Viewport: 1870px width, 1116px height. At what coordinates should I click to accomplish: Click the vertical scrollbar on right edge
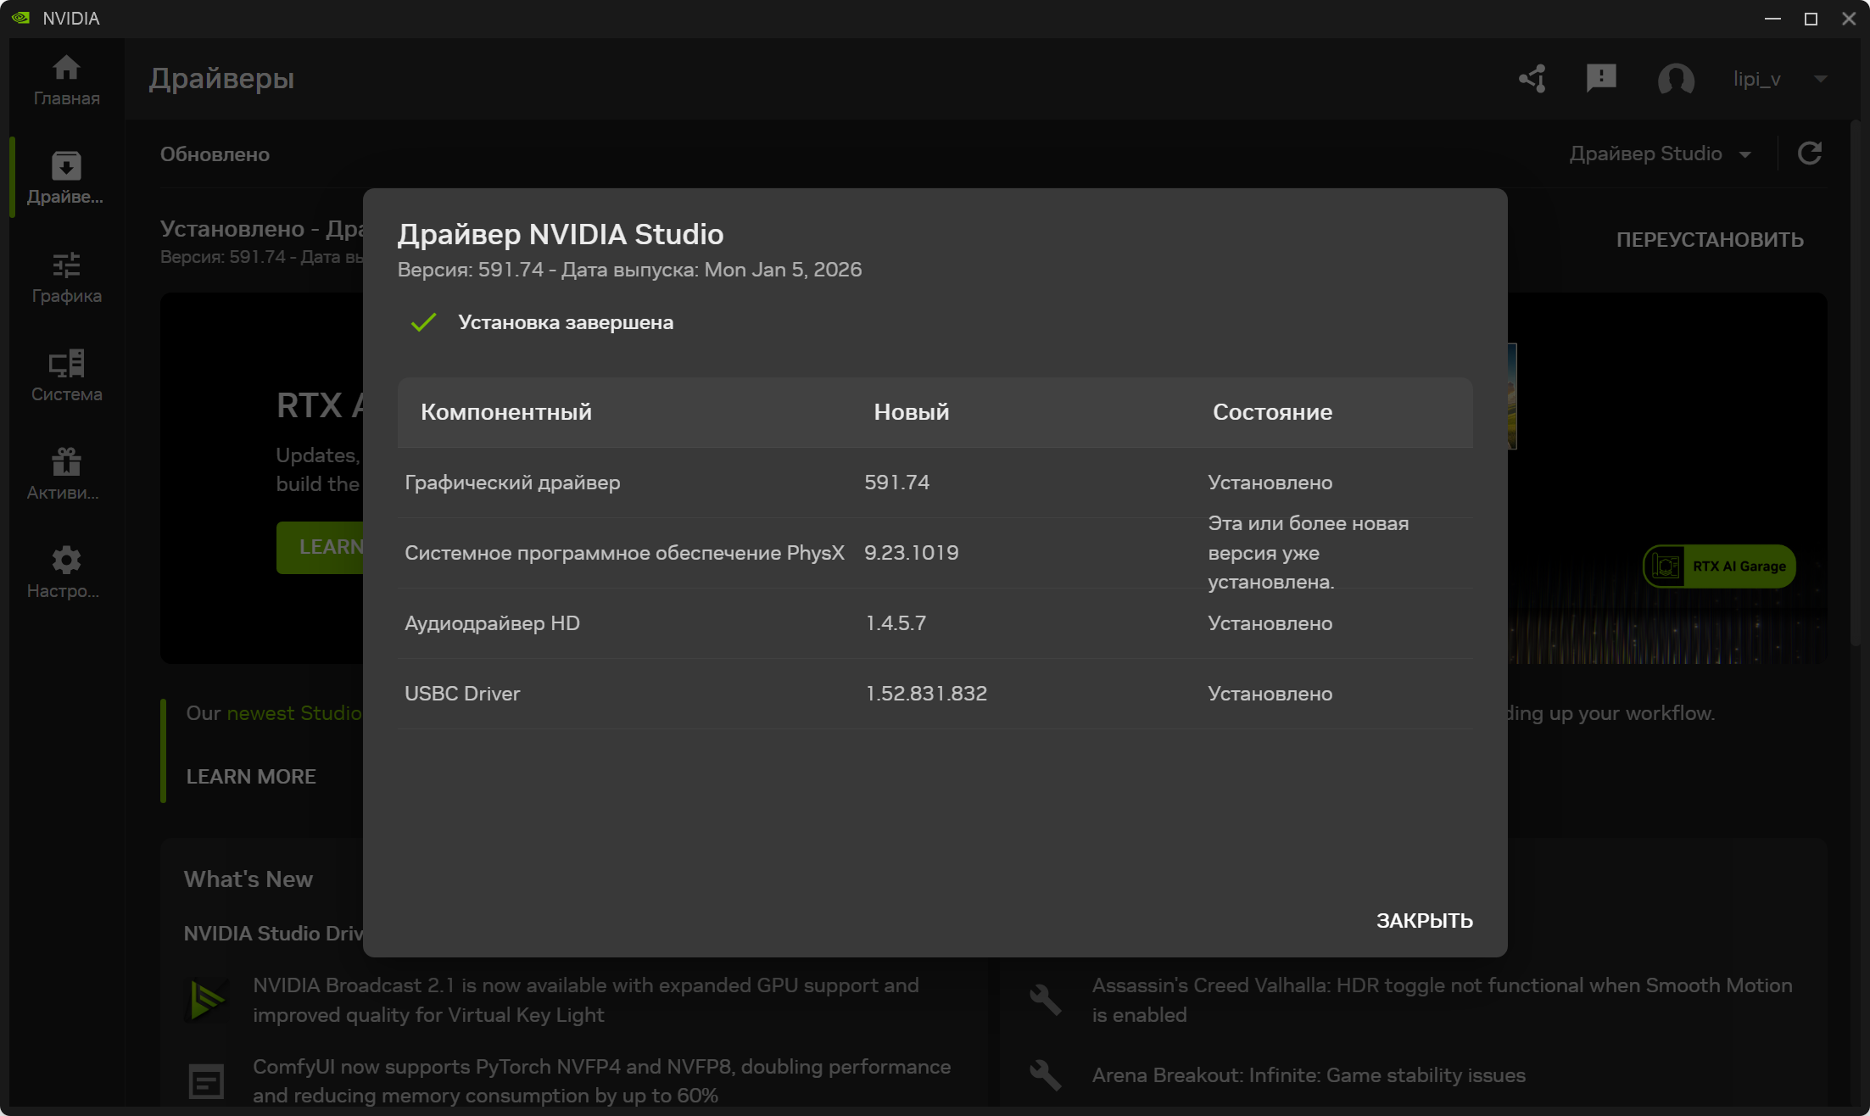tap(1855, 382)
